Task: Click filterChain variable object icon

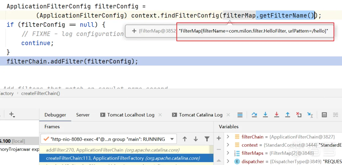Action: 237,137
